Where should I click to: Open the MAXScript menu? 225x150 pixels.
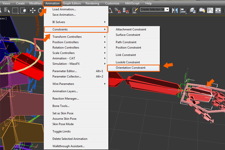tap(132, 3)
